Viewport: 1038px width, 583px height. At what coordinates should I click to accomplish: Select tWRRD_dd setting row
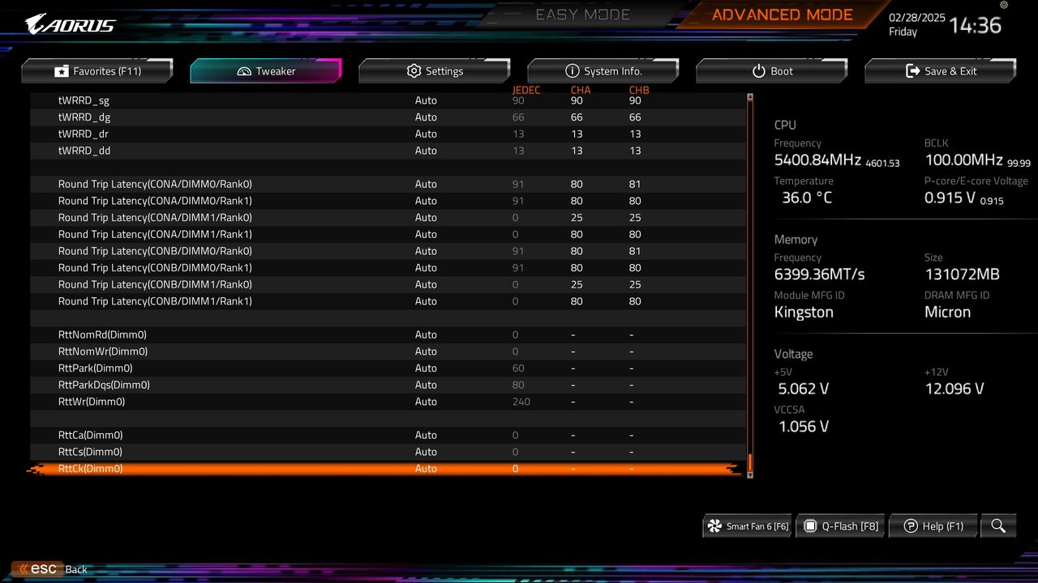388,151
